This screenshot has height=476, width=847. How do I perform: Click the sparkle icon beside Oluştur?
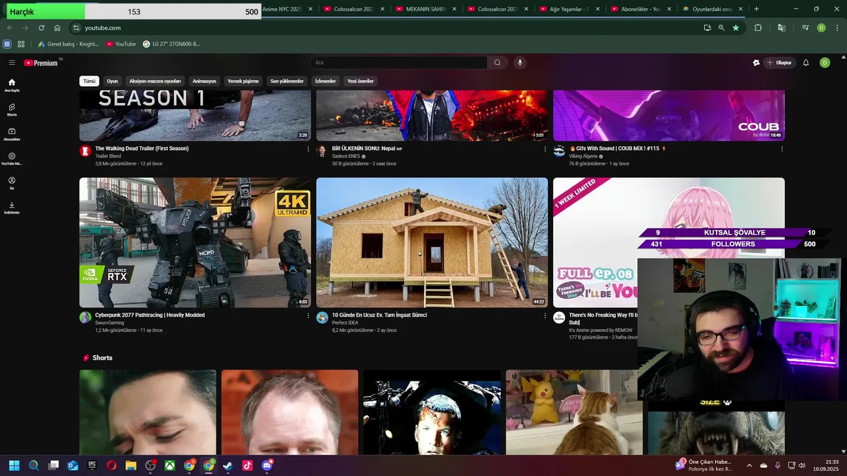pyautogui.click(x=756, y=63)
